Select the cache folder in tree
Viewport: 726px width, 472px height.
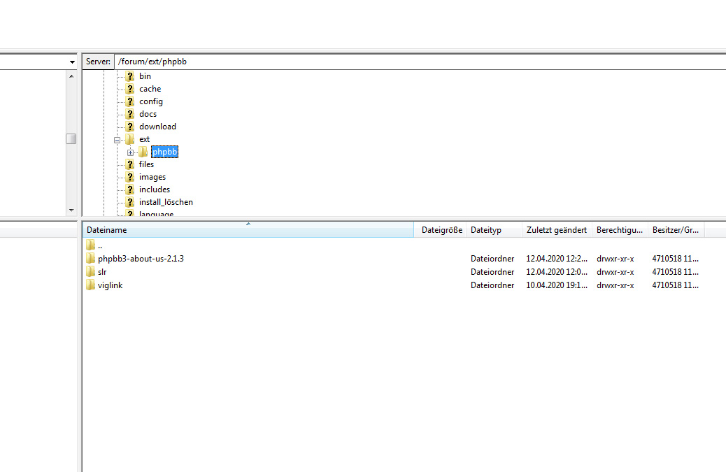tap(150, 89)
